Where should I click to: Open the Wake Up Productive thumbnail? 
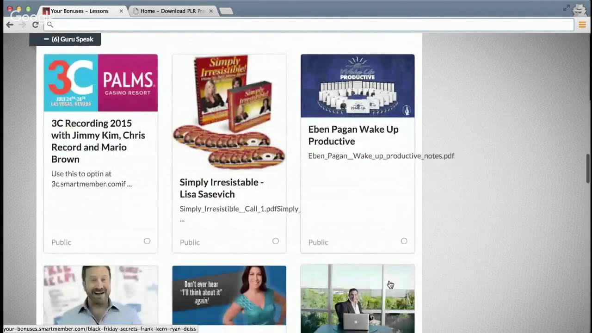coord(358,86)
